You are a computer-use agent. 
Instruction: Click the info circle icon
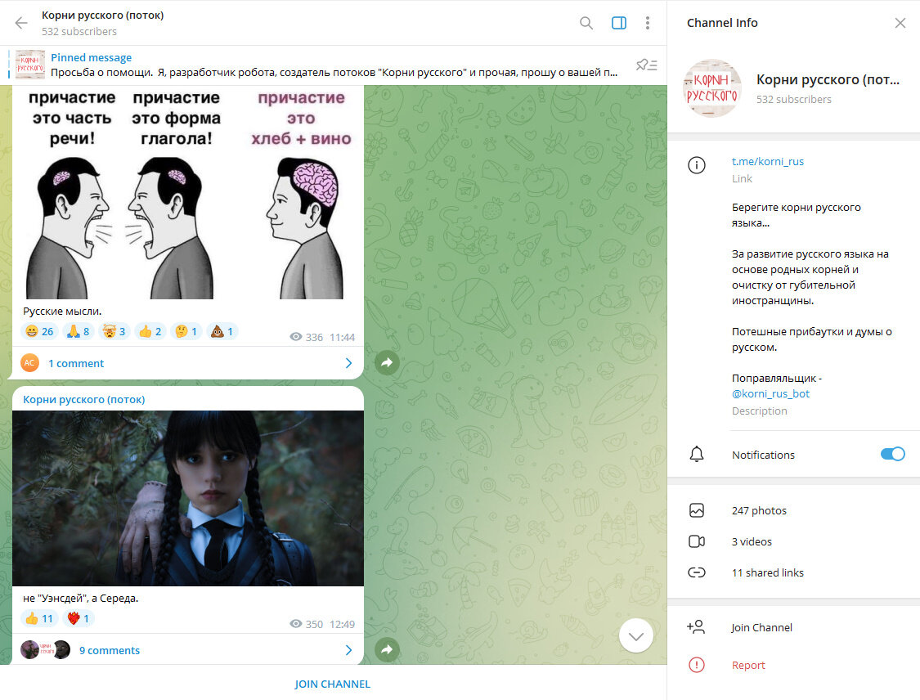tap(697, 165)
